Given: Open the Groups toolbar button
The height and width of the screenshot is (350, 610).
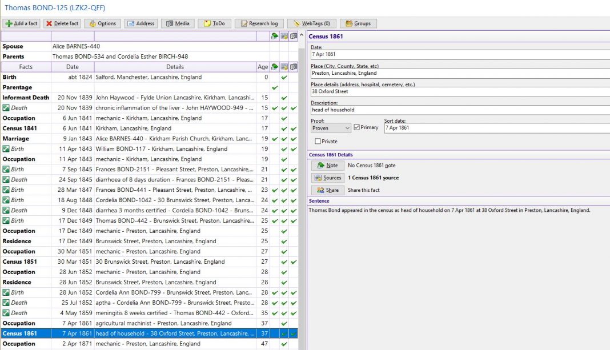Looking at the screenshot, I should (358, 23).
